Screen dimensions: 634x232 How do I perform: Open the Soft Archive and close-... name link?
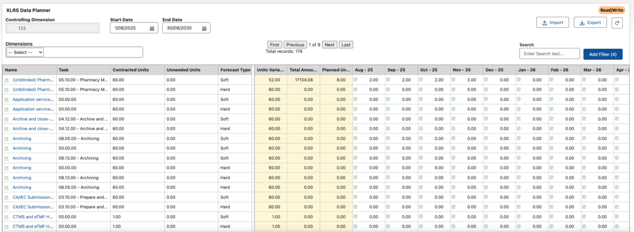(x=33, y=119)
